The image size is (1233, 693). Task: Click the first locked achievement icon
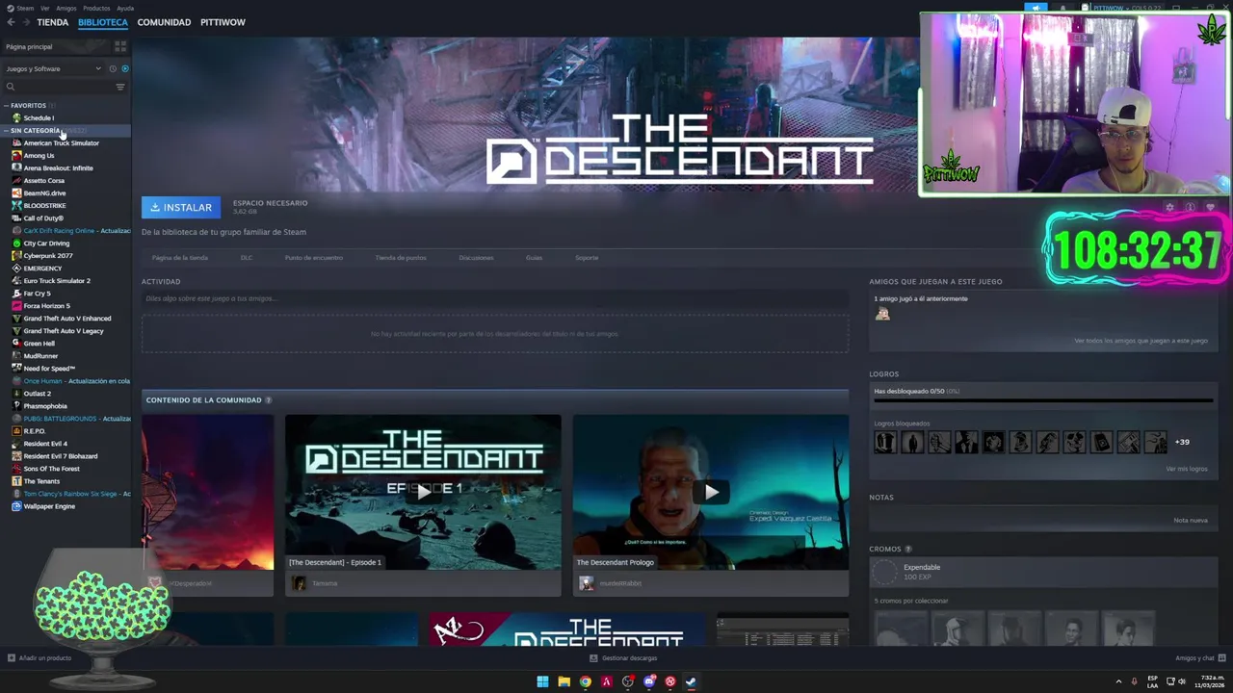pos(884,442)
